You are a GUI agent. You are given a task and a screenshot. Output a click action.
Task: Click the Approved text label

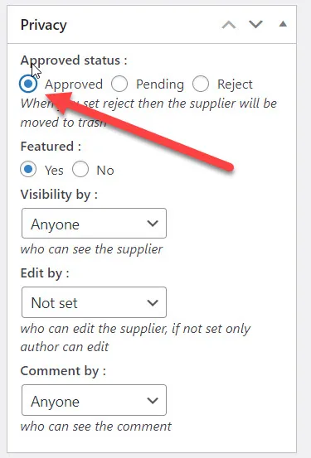click(x=74, y=84)
